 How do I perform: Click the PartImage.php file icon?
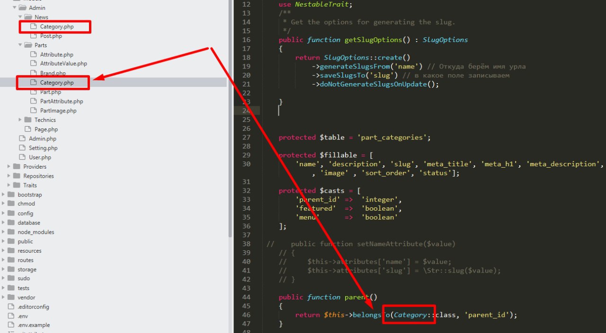pyautogui.click(x=33, y=111)
